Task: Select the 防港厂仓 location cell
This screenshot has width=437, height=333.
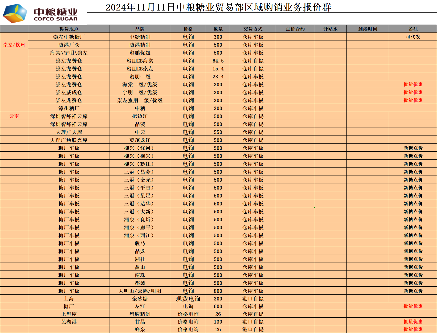Action: [x=69, y=45]
